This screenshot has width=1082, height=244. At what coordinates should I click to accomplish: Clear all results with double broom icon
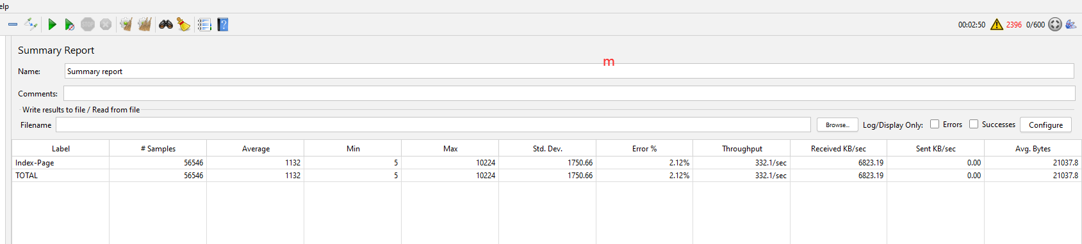145,24
